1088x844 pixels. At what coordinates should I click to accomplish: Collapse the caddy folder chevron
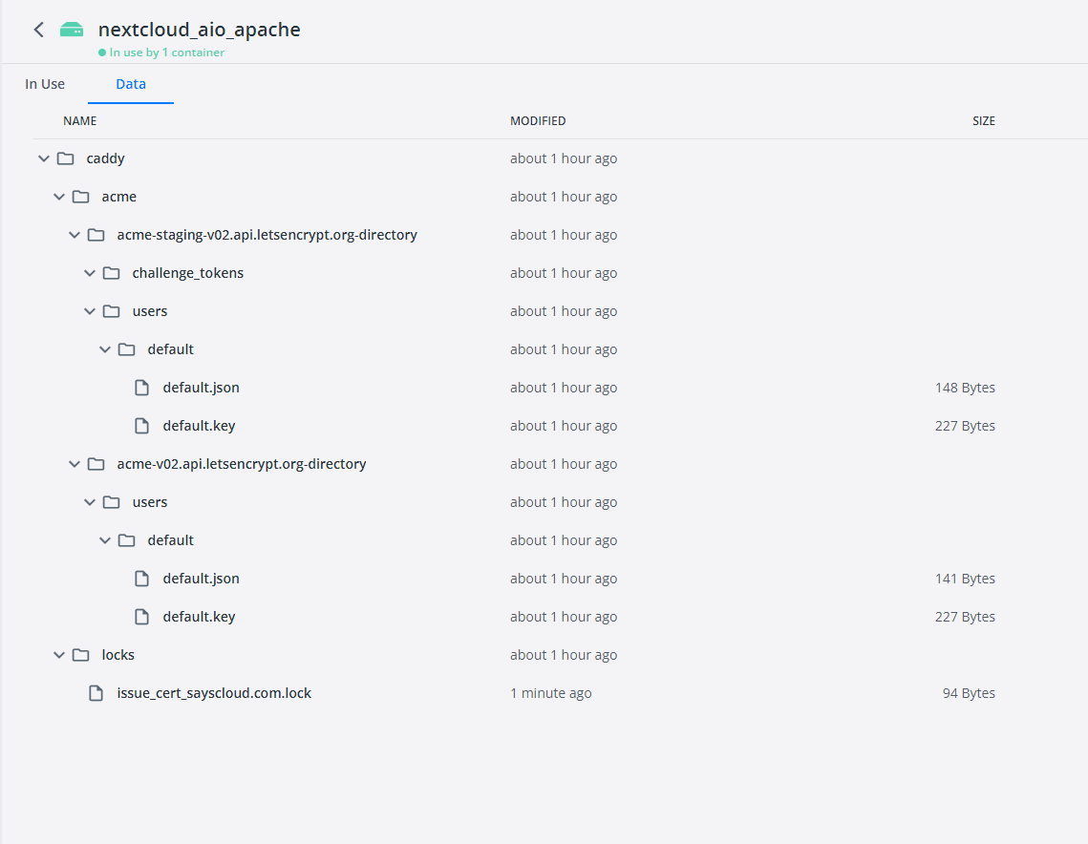click(x=43, y=158)
